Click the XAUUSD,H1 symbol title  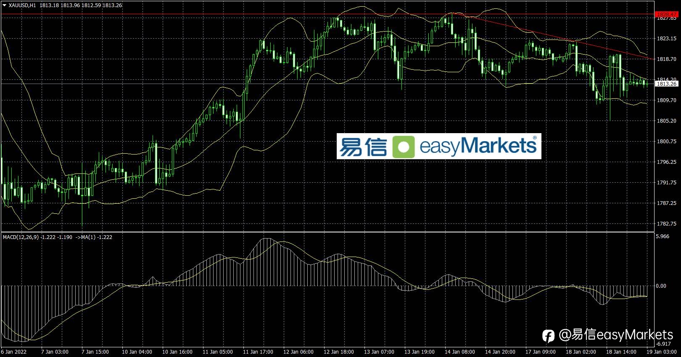click(x=22, y=5)
